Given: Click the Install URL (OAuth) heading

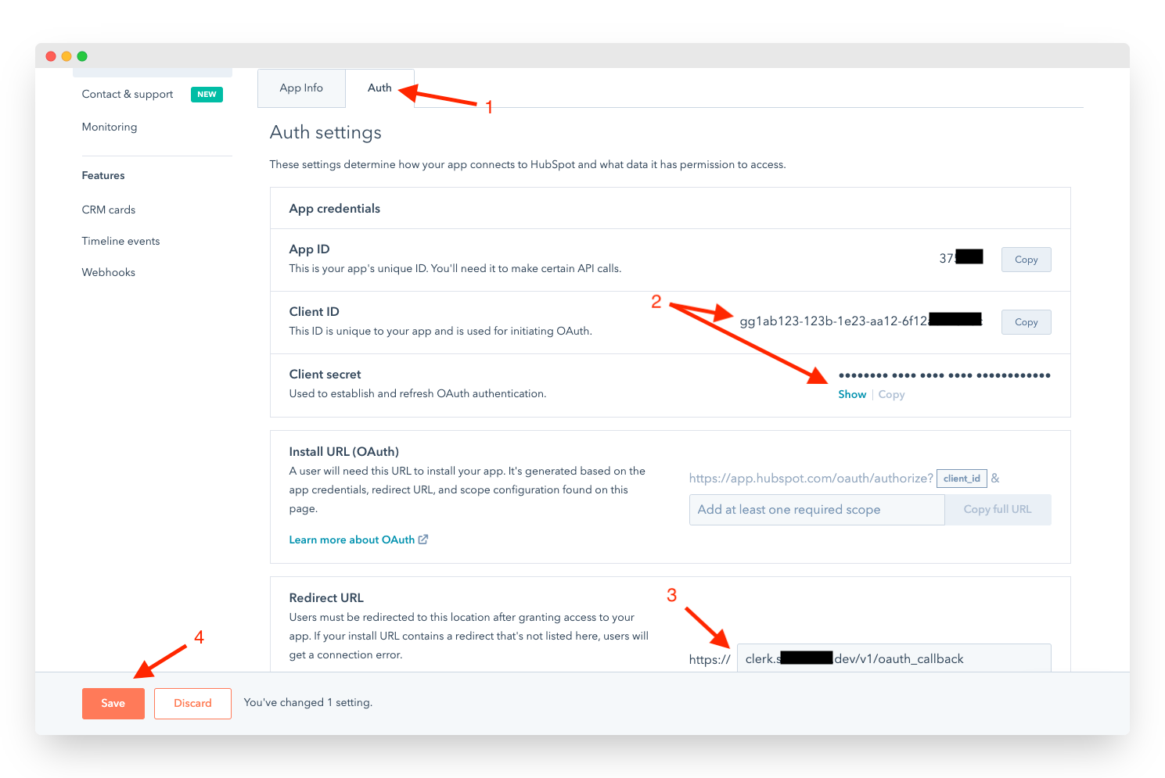Looking at the screenshot, I should 344,452.
